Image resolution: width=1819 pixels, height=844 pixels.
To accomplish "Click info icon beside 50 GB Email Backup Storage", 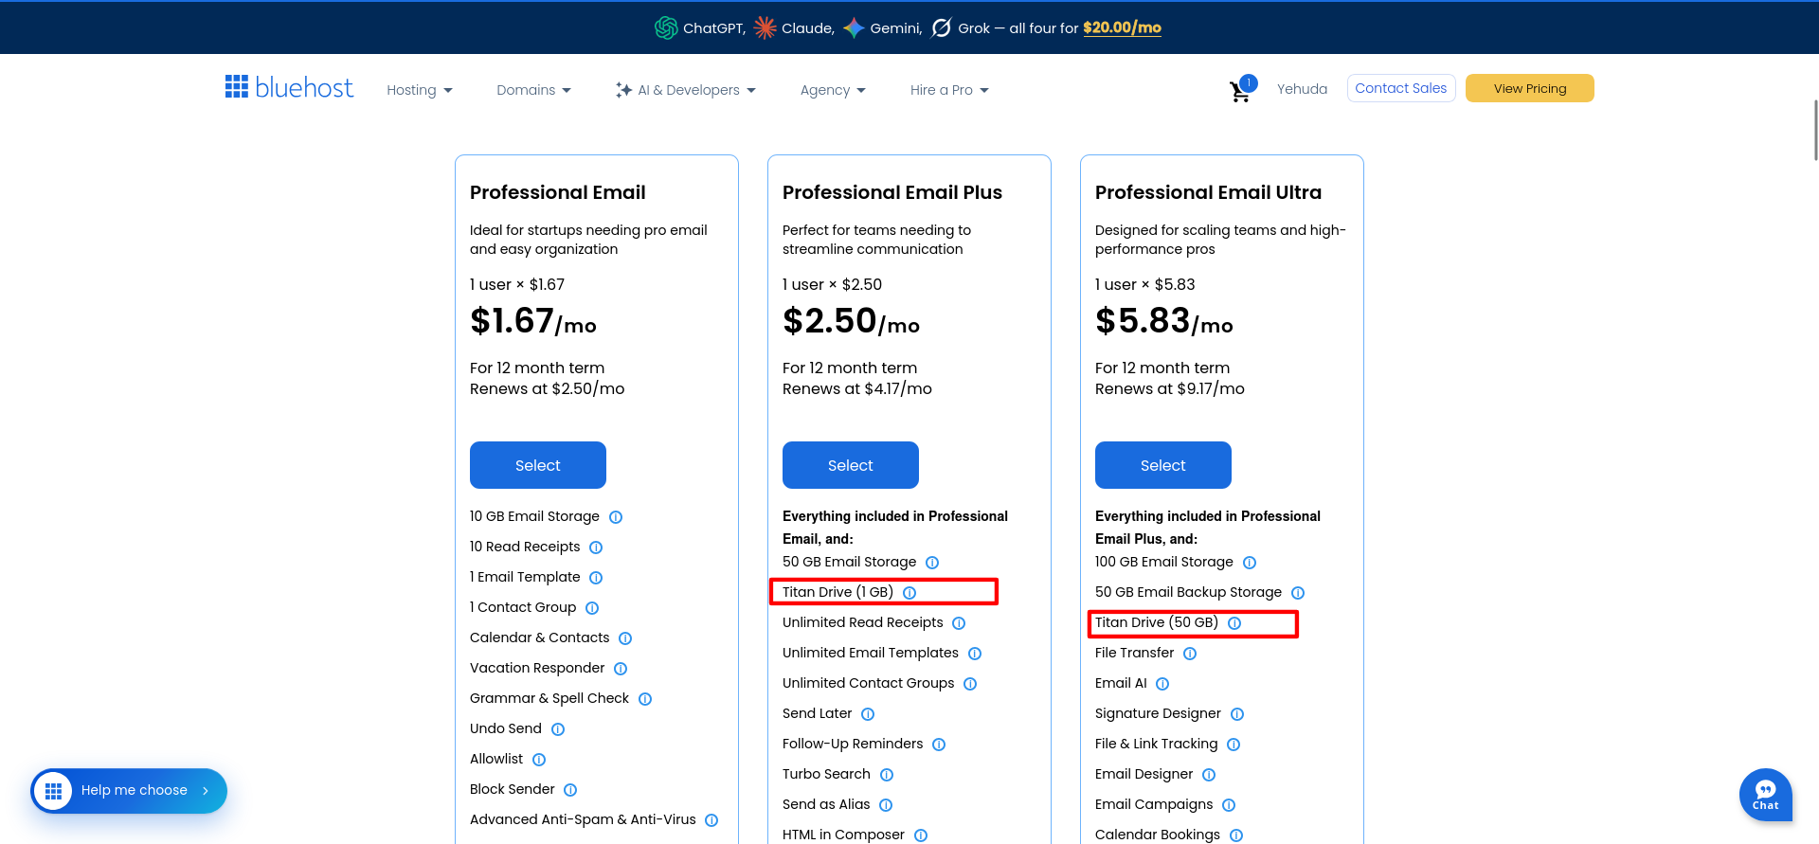I will coord(1298,593).
